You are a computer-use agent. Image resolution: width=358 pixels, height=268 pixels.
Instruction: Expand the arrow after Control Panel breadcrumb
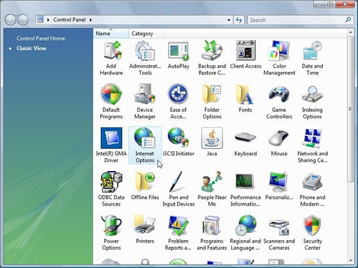(90, 20)
